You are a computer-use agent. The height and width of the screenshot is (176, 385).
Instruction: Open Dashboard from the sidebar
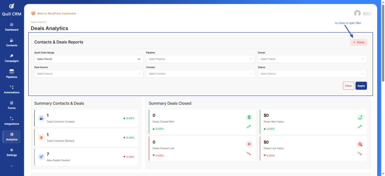coord(12,27)
